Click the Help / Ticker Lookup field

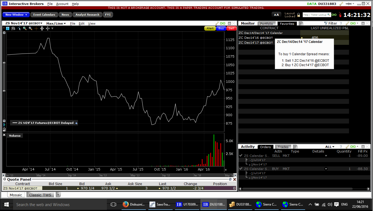tap(317, 15)
